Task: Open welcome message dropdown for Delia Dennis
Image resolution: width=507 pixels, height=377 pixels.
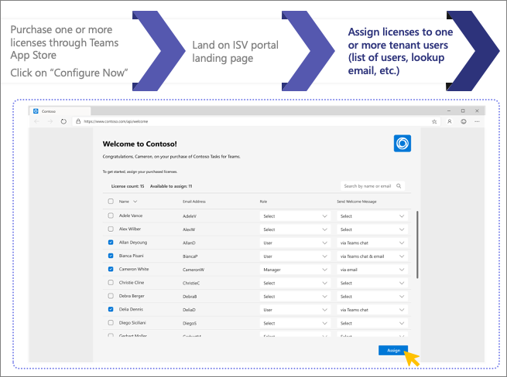Action: point(372,310)
